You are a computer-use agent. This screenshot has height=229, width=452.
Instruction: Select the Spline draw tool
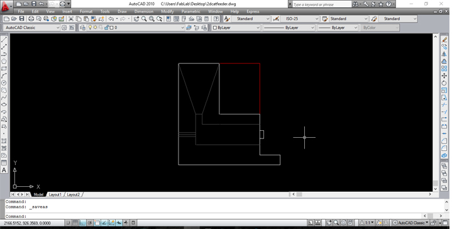point(4,98)
